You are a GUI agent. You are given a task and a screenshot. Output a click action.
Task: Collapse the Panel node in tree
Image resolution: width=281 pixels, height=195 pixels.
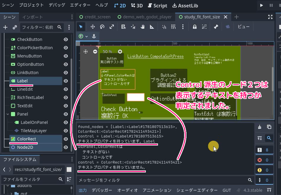(7, 114)
